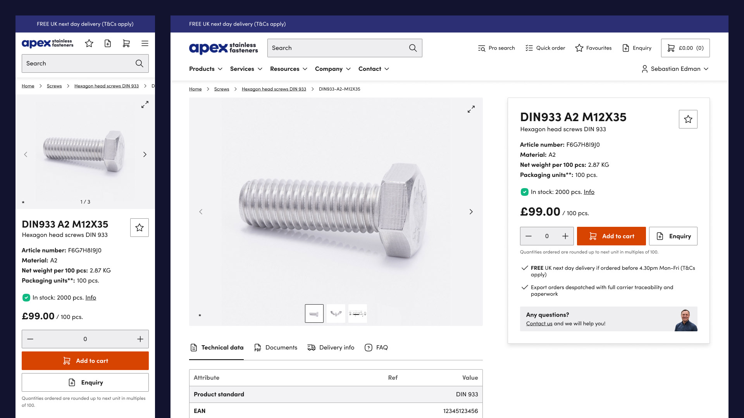Show next product image in desktop gallery
Image resolution: width=744 pixels, height=418 pixels.
point(471,212)
